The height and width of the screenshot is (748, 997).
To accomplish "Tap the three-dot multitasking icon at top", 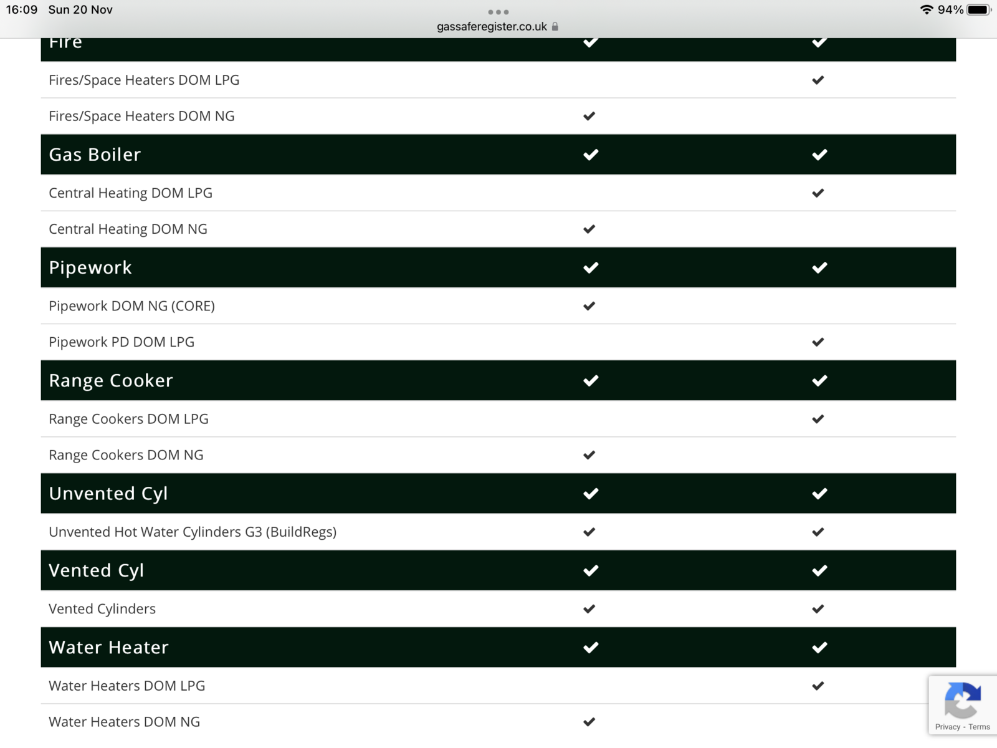I will click(x=499, y=12).
